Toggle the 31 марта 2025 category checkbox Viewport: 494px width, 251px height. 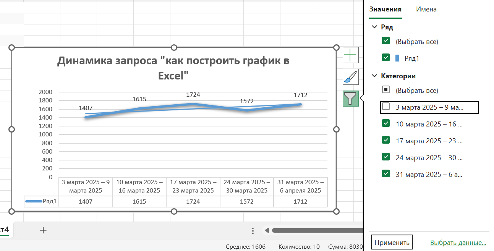(386, 174)
